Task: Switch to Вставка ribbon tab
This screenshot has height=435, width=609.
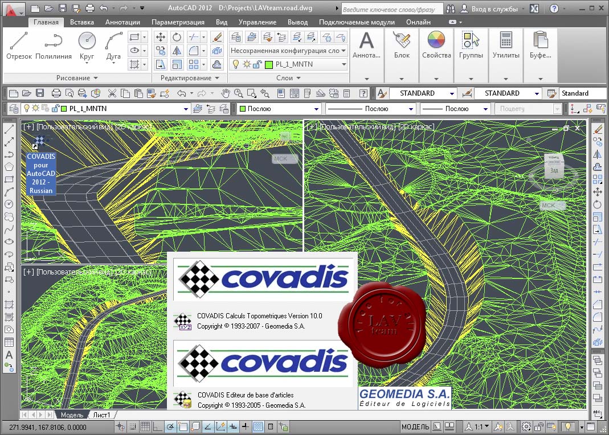Action: coord(82,22)
